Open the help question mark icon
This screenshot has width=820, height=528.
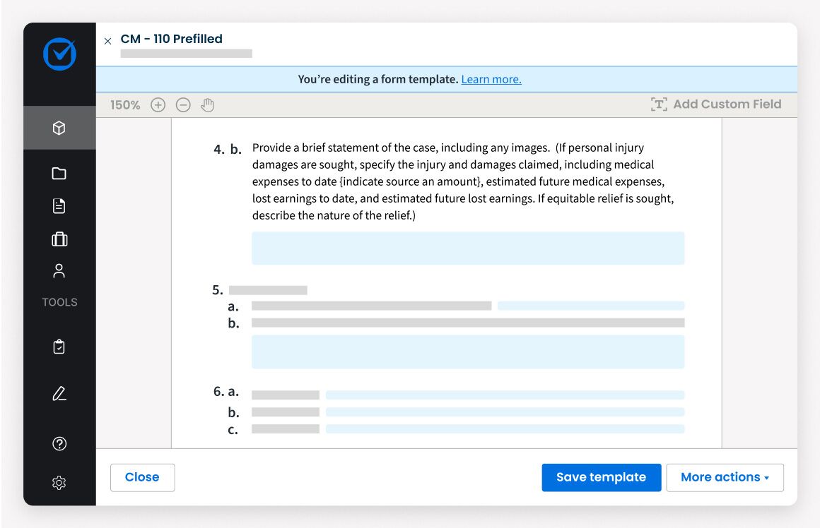59,443
